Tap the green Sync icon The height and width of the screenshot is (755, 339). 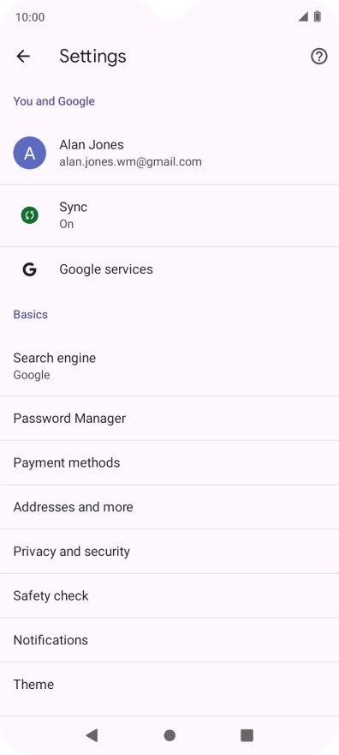(30, 214)
